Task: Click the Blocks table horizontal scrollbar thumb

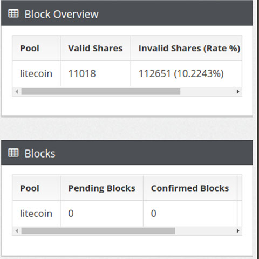Action: pos(98,231)
